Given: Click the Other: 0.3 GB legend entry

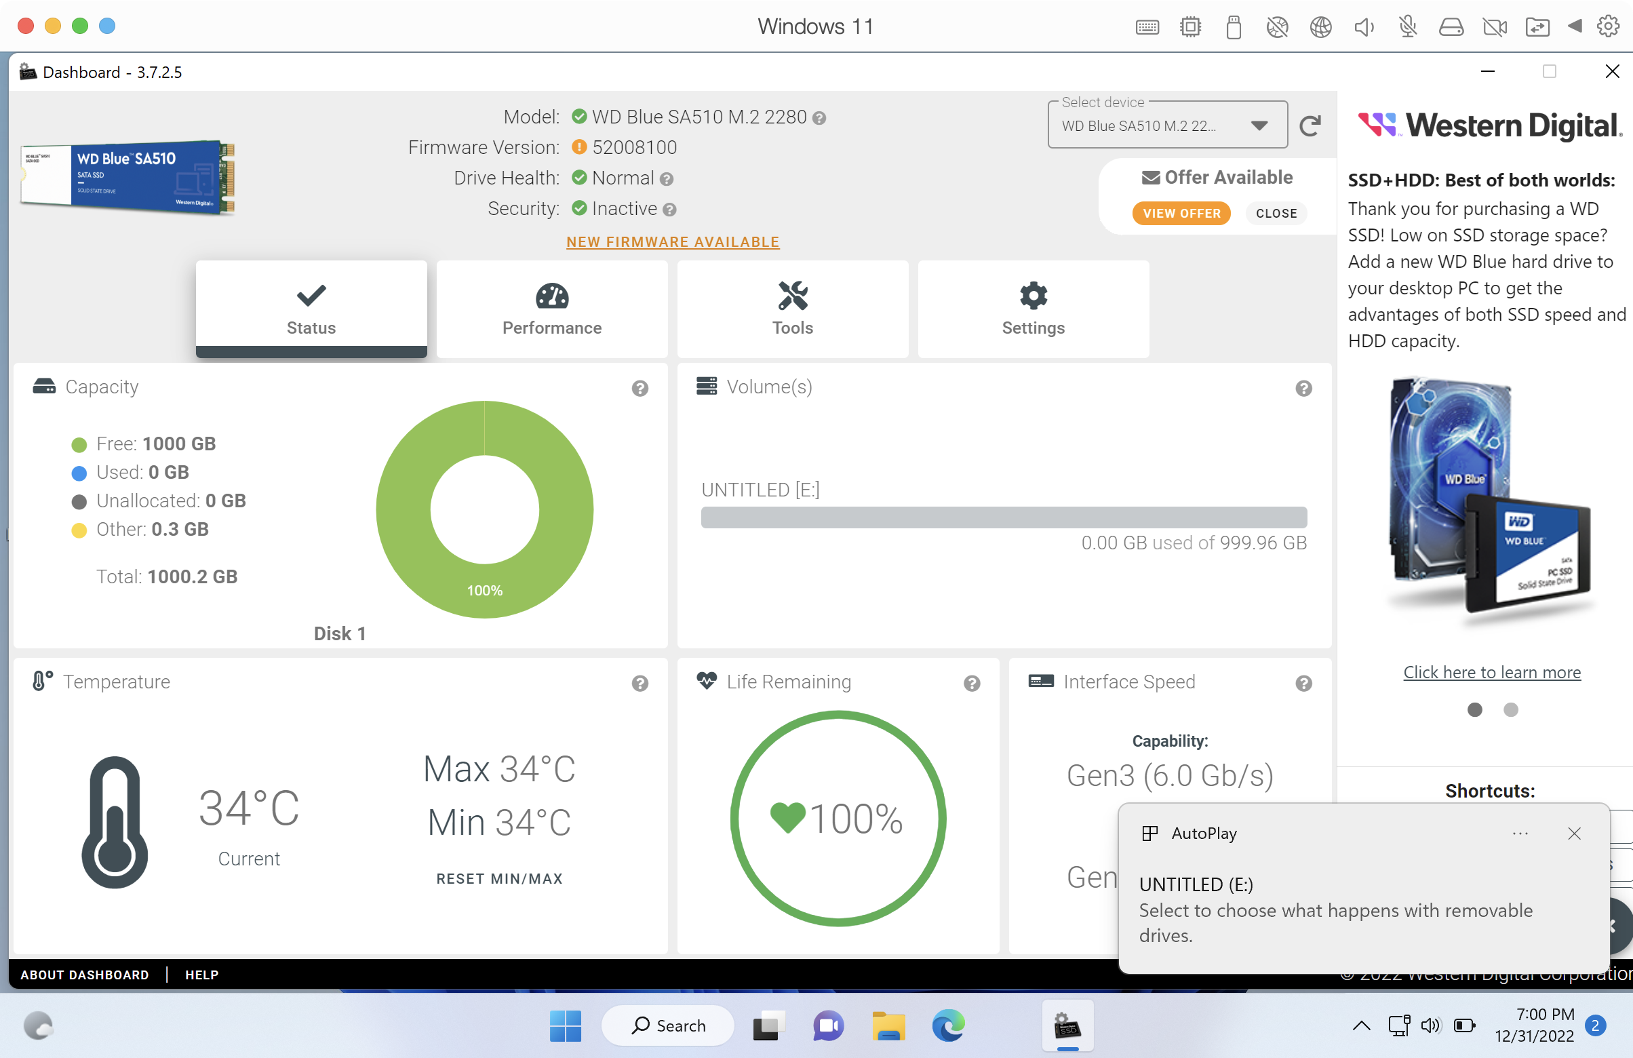Looking at the screenshot, I should coord(140,530).
